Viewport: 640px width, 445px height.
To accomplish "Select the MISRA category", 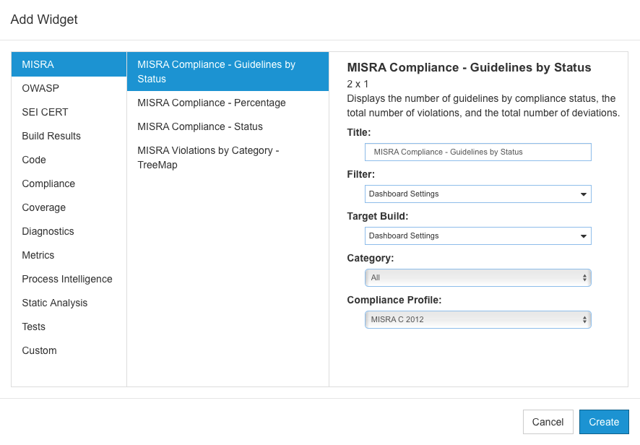I will point(69,64).
